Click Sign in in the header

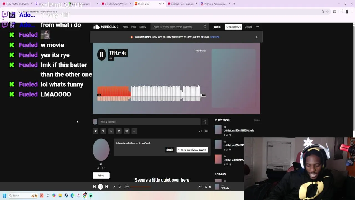[217, 27]
